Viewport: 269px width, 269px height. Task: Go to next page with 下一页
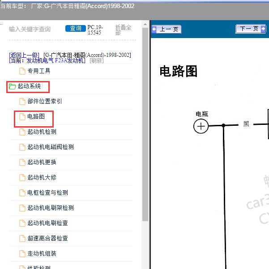[x=250, y=29]
